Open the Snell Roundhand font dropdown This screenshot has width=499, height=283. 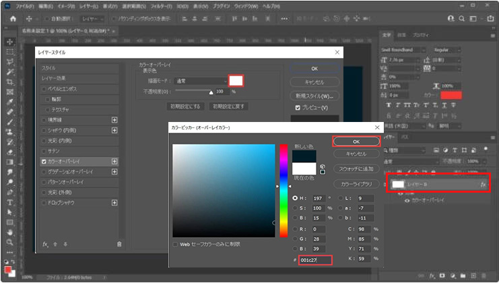403,50
